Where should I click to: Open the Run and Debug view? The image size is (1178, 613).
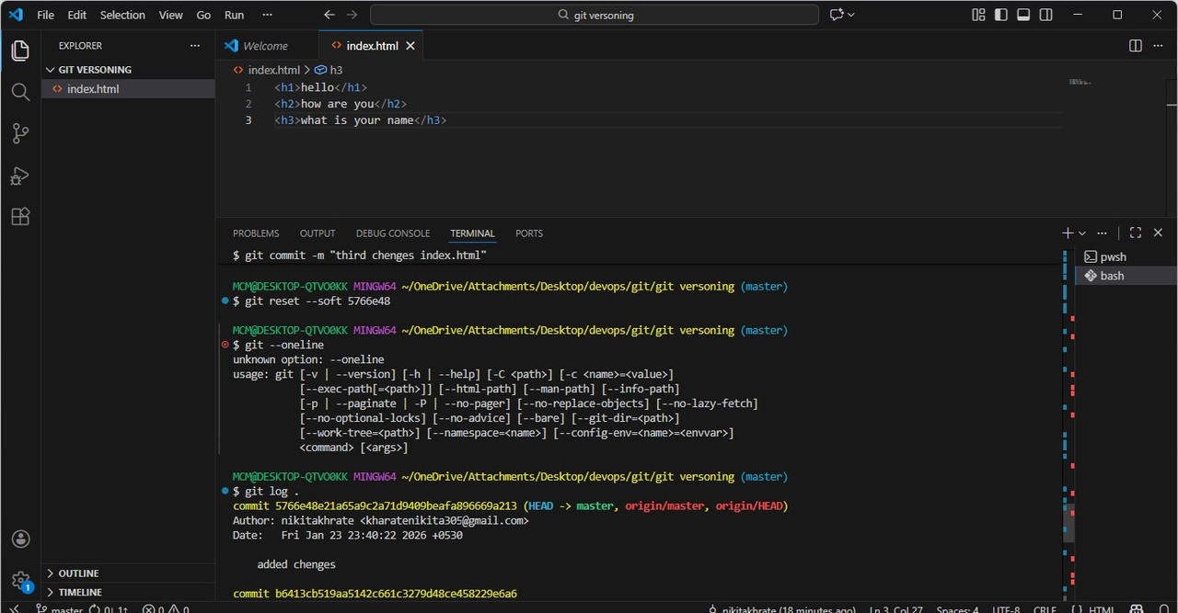click(x=20, y=176)
